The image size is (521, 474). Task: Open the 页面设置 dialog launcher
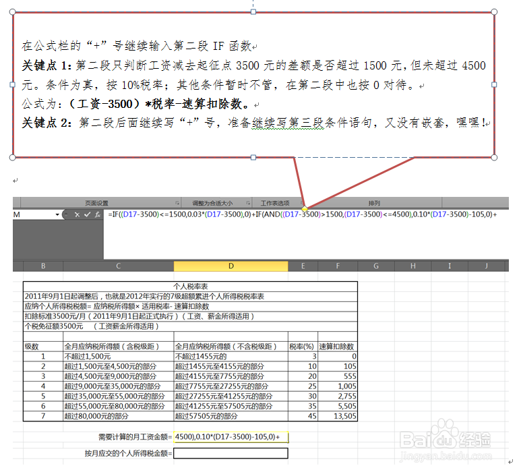click(177, 203)
